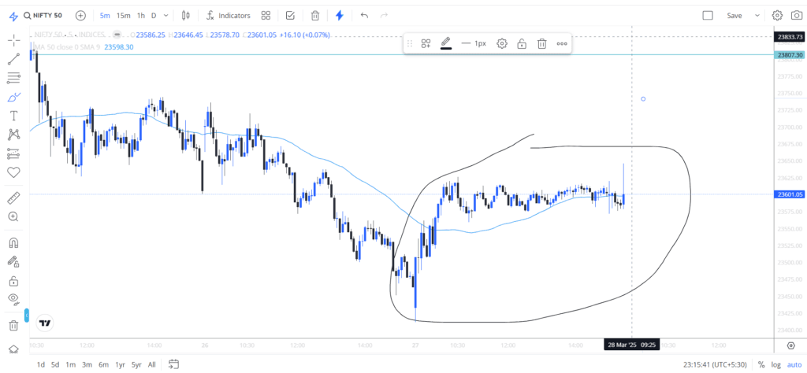The width and height of the screenshot is (807, 373).
Task: Click the checkbox icon in top toolbar
Action: pos(290,16)
